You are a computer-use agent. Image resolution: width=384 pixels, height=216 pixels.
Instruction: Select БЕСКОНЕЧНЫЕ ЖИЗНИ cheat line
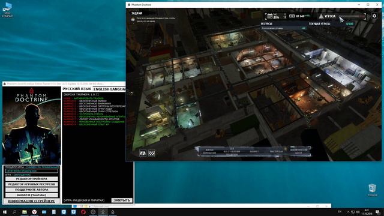tap(85, 101)
